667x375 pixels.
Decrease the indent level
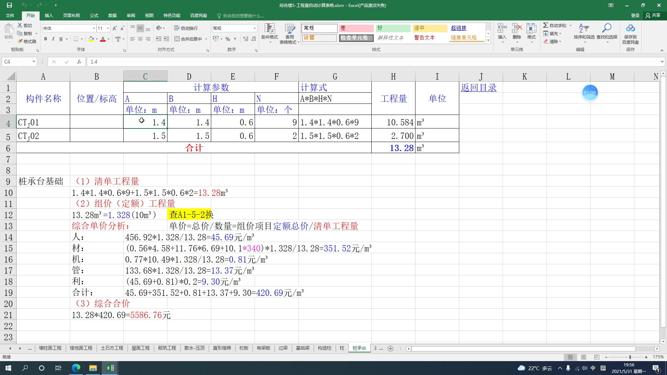pyautogui.click(x=159, y=39)
